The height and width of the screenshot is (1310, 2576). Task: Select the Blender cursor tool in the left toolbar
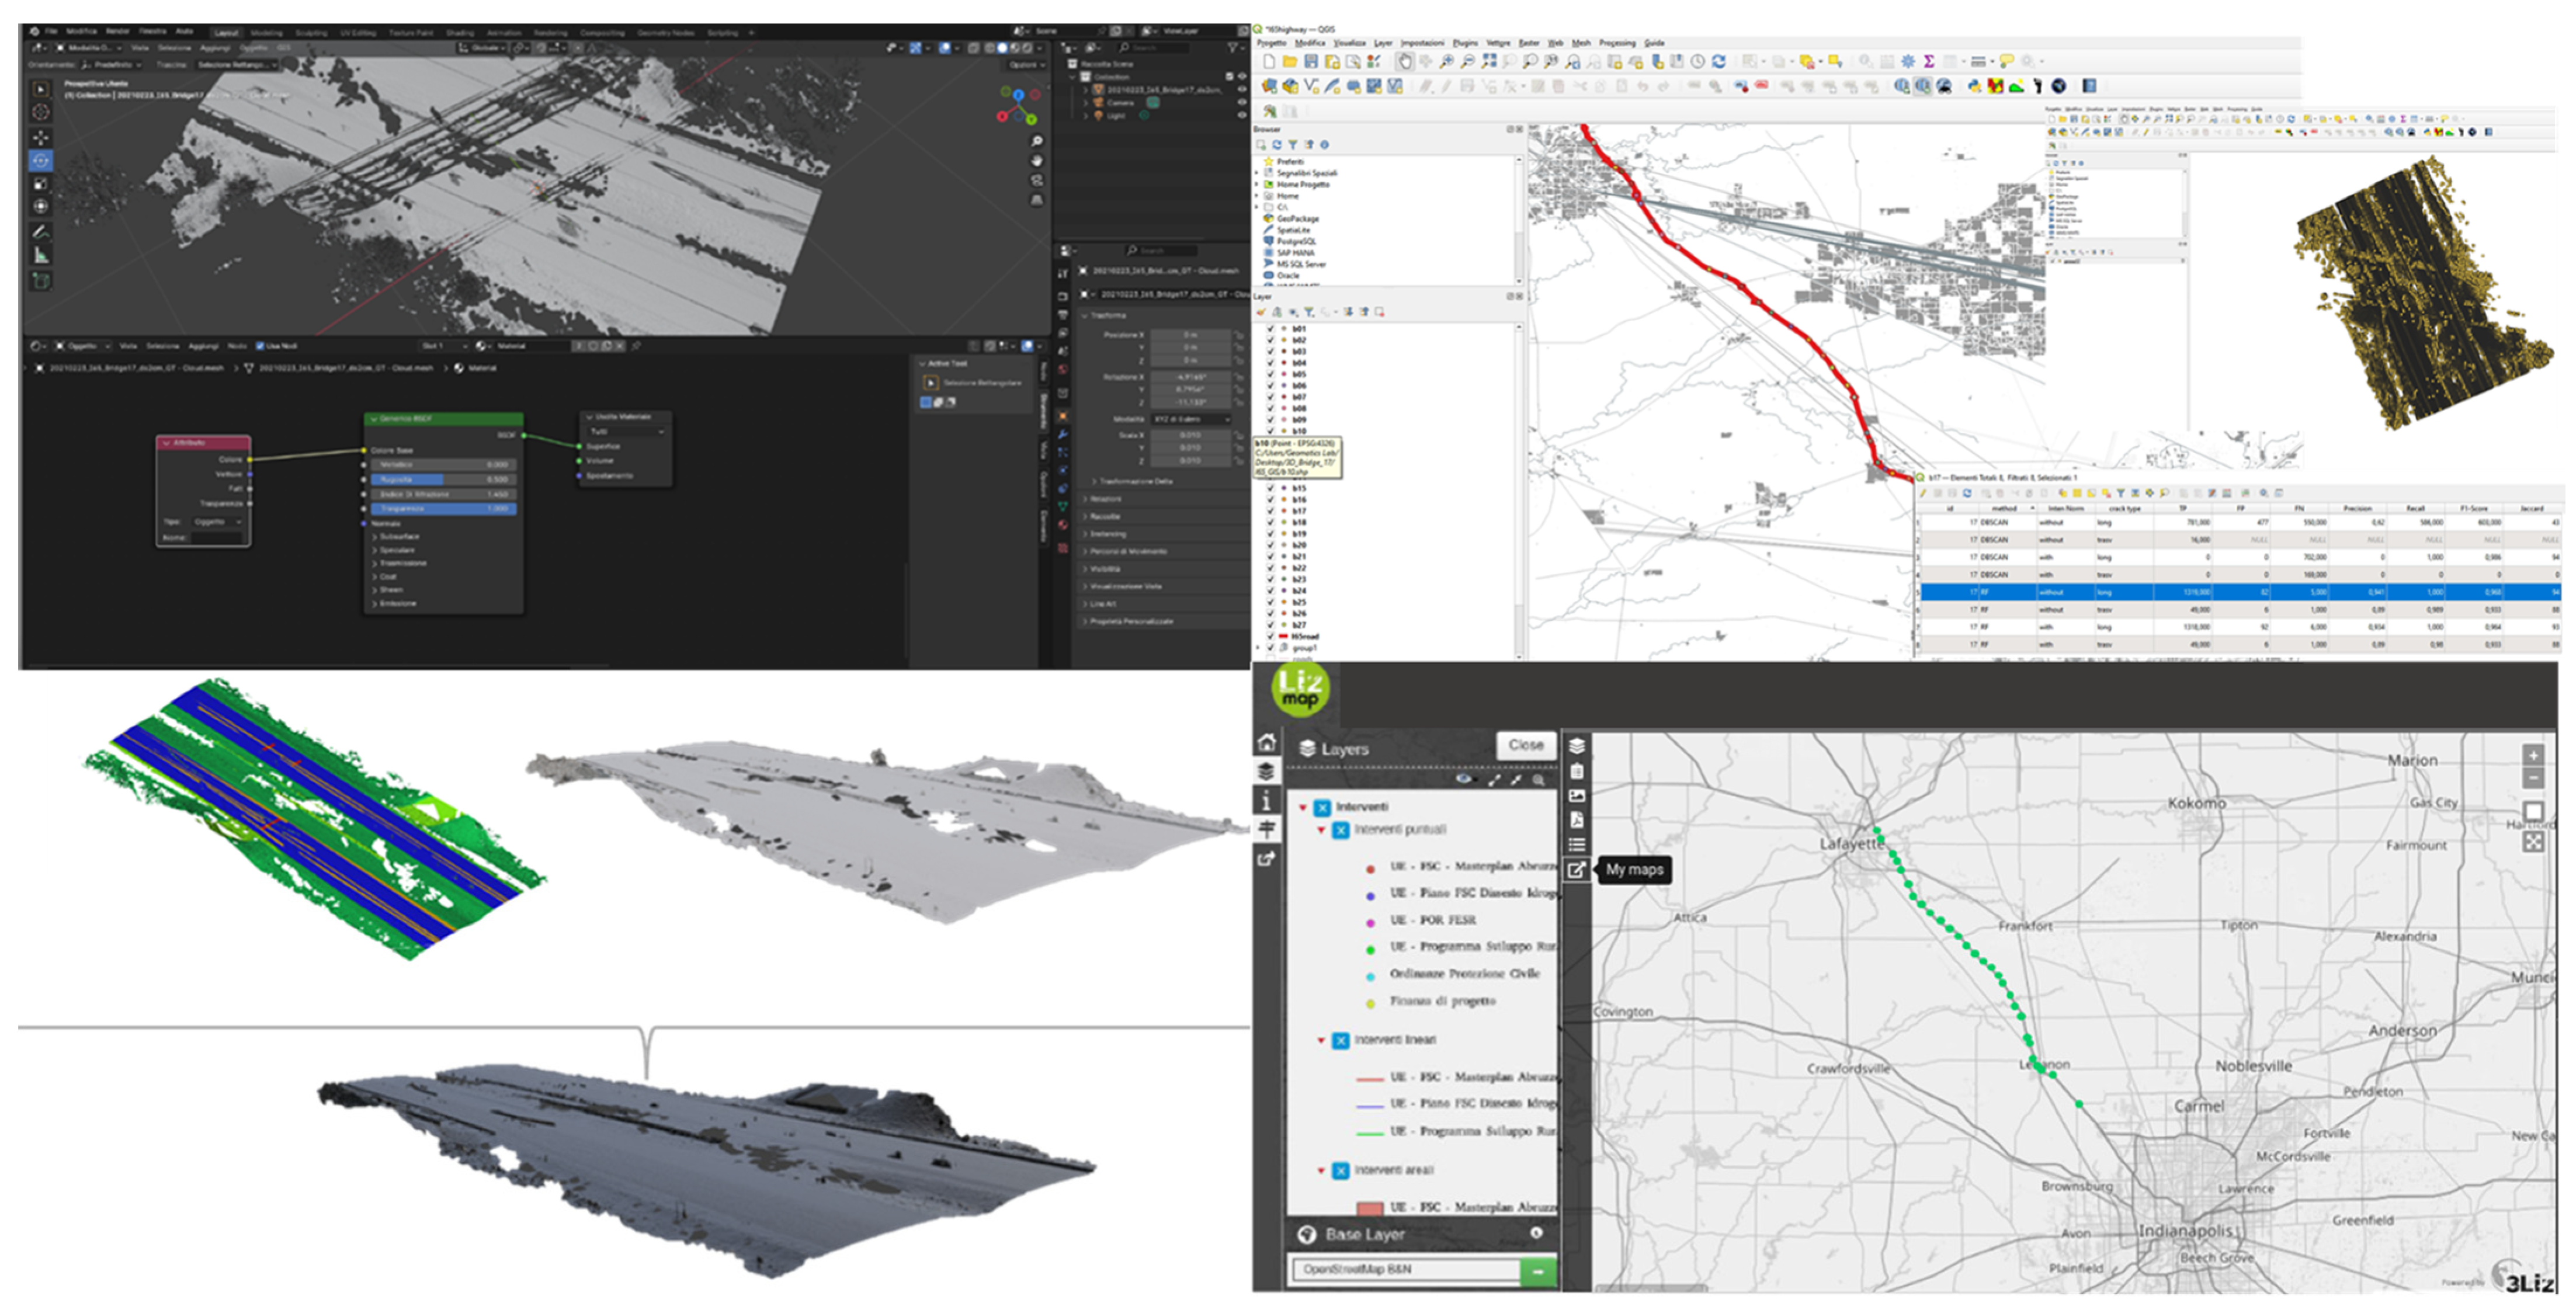41,113
